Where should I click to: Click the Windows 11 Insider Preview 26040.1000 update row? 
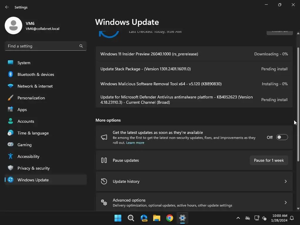194,54
